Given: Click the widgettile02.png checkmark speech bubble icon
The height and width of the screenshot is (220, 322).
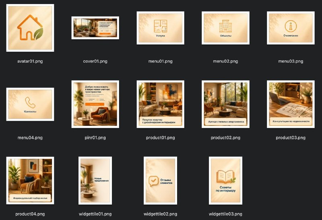Looking at the screenshot, I should click(x=154, y=181).
